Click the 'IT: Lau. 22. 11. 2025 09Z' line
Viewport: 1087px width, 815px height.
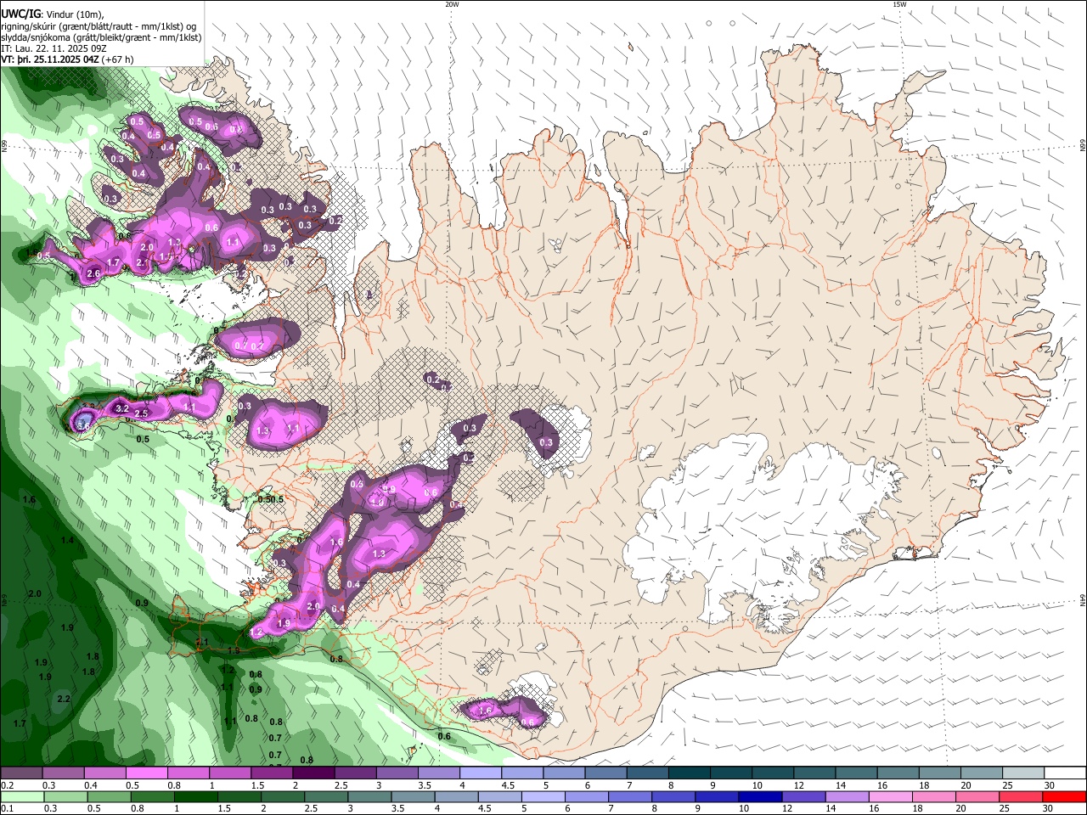coord(53,48)
